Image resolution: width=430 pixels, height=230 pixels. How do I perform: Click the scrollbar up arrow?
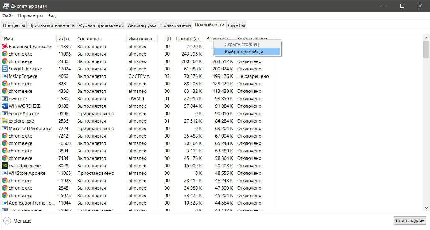coord(426,38)
